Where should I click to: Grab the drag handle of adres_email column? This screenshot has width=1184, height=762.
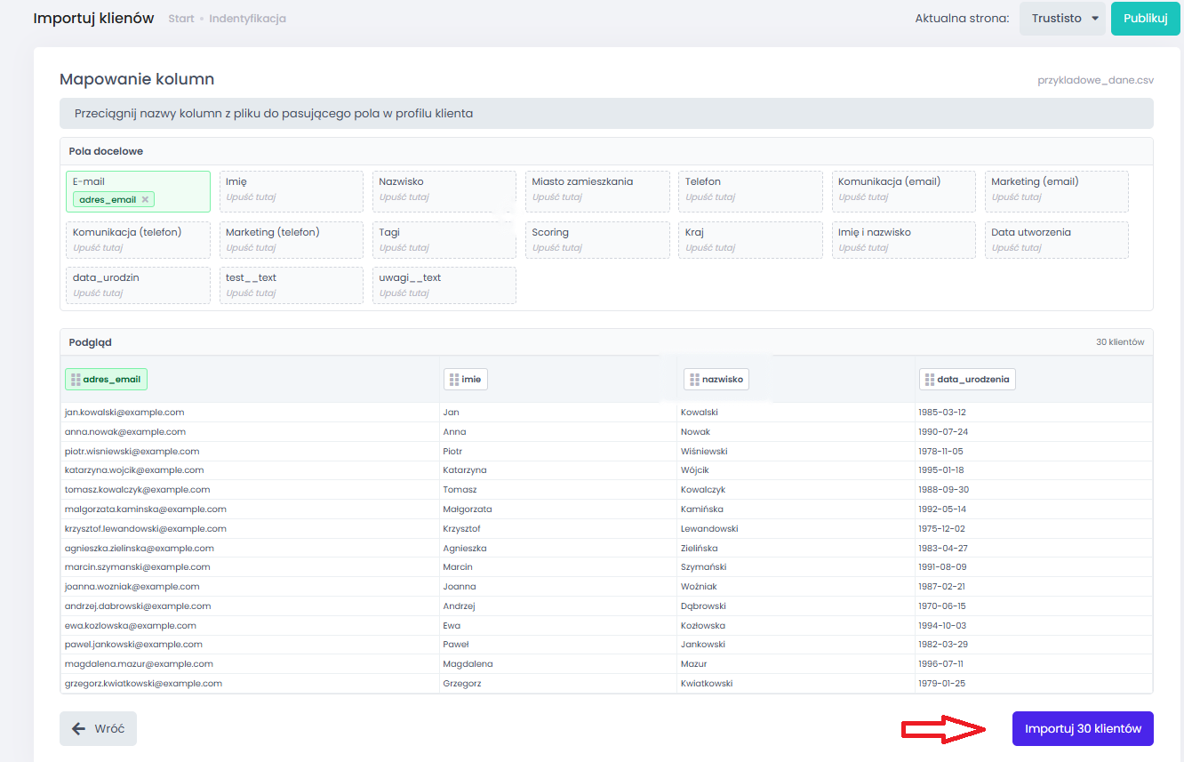pyautogui.click(x=75, y=380)
